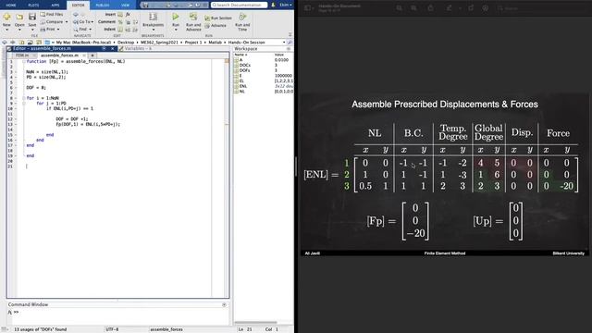Open the Compare dropdown
The height and width of the screenshot is (333, 592).
[67, 22]
